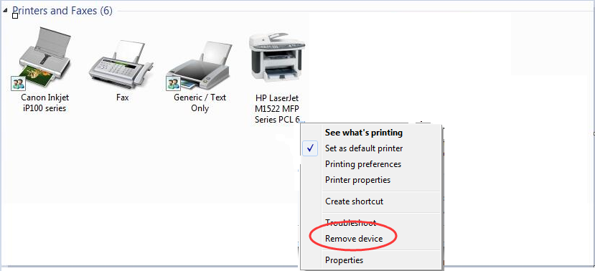The height and width of the screenshot is (271, 595).
Task: Click the Printers and Faxes (6) header
Action: tap(62, 11)
